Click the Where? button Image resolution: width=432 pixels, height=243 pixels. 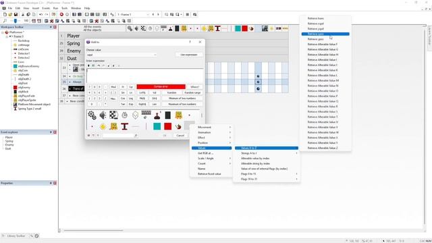point(195,87)
